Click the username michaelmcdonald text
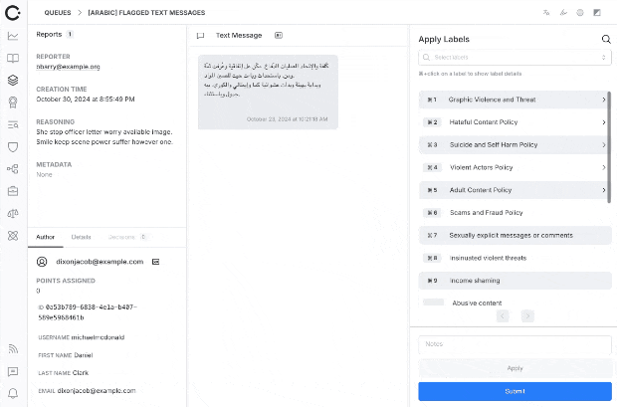This screenshot has width=617, height=407. coord(98,337)
